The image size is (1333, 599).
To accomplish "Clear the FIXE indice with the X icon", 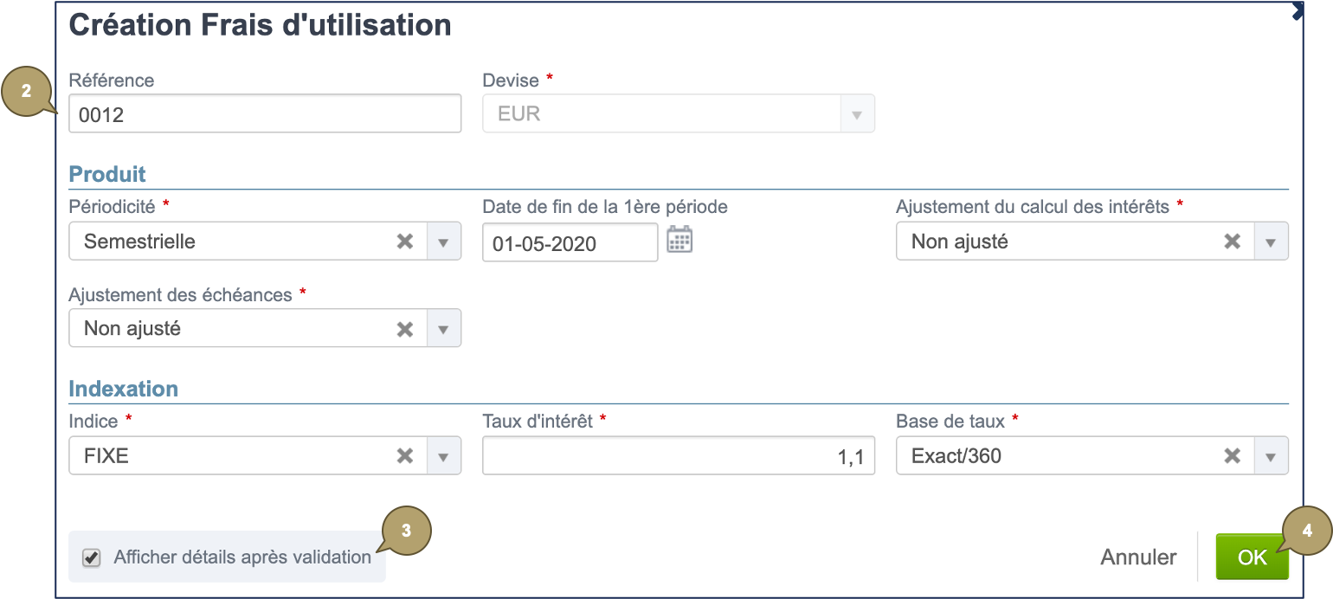I will point(404,455).
